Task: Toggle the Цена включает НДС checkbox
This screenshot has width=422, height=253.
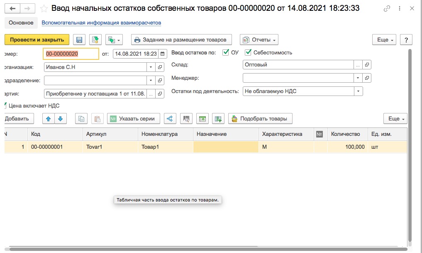Action: click(5, 106)
